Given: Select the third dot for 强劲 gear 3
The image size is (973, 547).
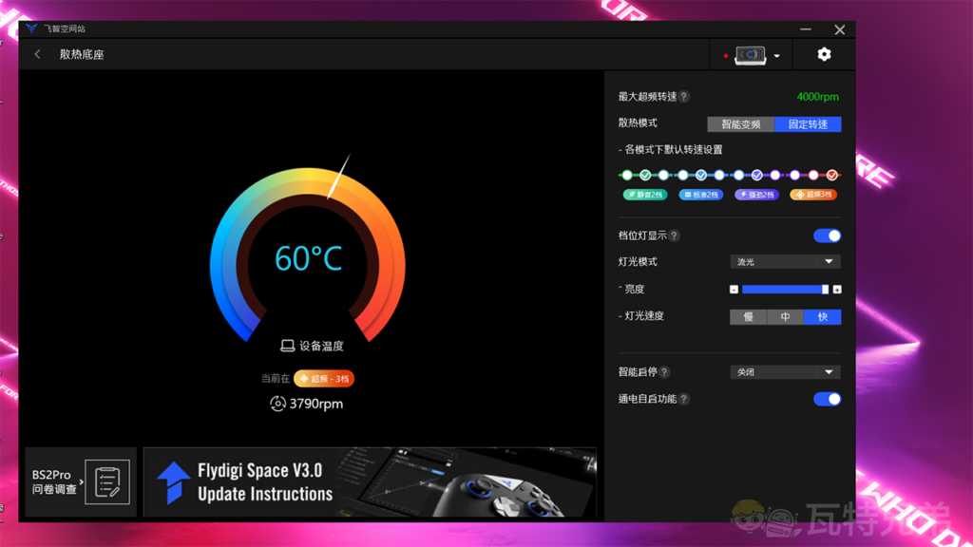Looking at the screenshot, I should pyautogui.click(x=775, y=175).
